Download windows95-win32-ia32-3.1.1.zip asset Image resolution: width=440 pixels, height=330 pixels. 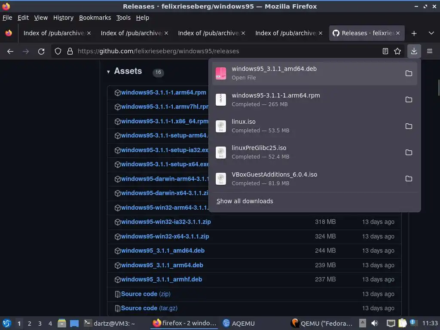[x=166, y=222]
